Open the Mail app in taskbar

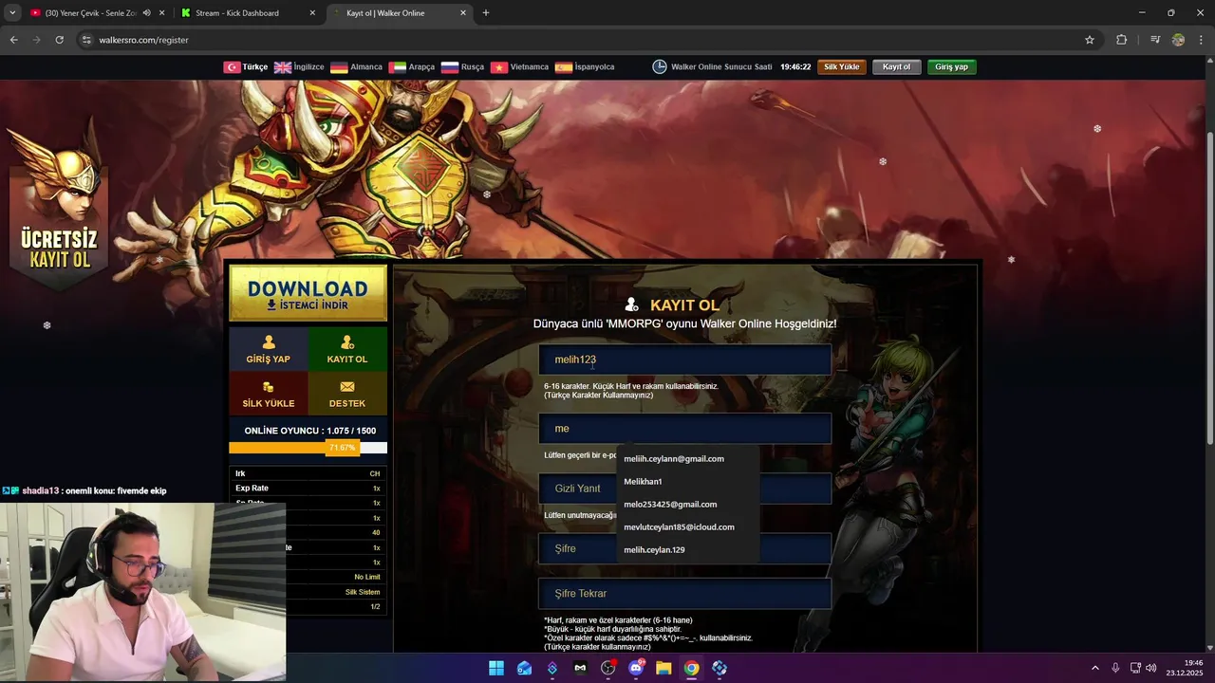(x=524, y=668)
